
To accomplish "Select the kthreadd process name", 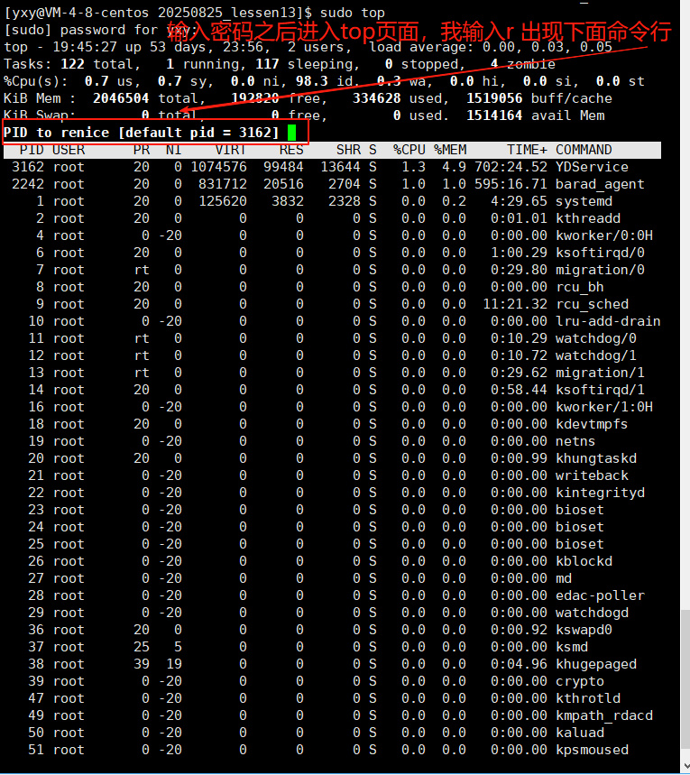I will 588,218.
